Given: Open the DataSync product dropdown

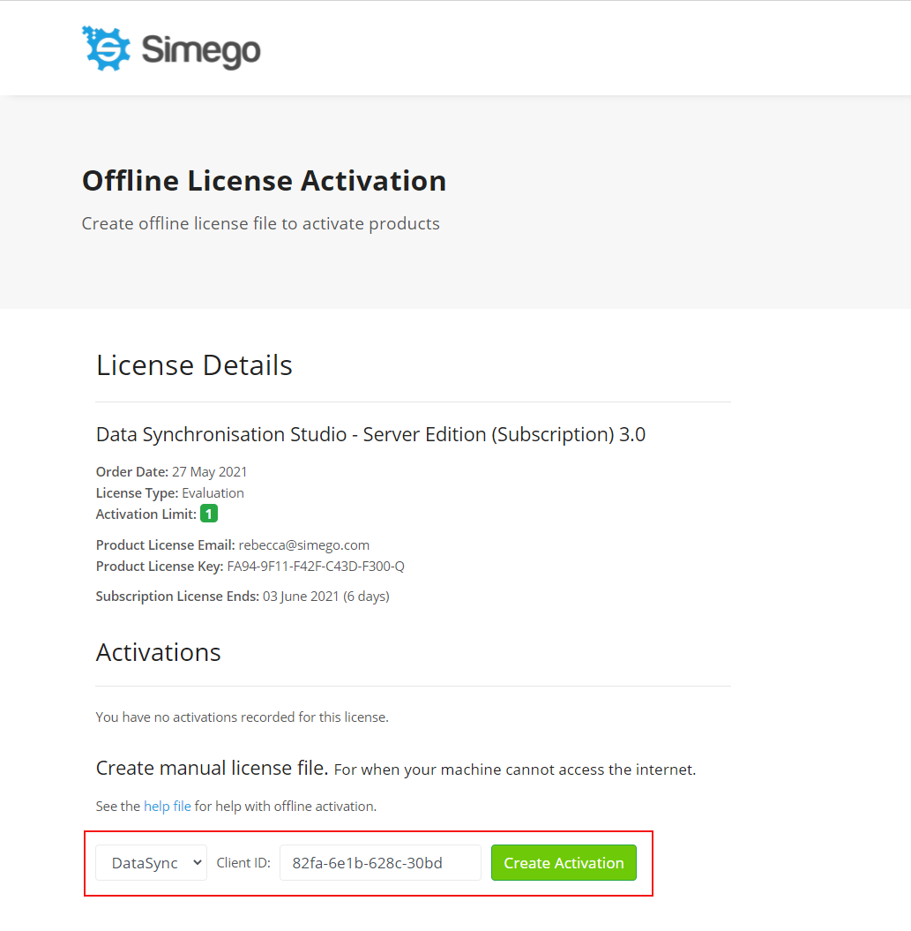Looking at the screenshot, I should (152, 863).
